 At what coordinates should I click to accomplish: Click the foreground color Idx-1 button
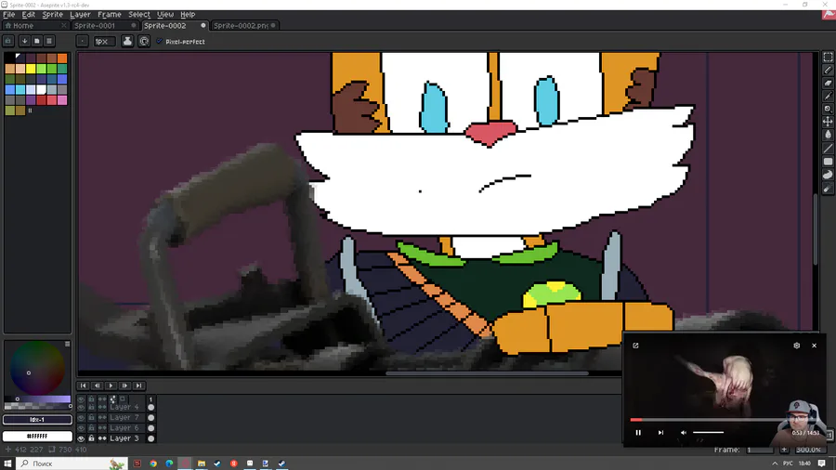tap(37, 420)
